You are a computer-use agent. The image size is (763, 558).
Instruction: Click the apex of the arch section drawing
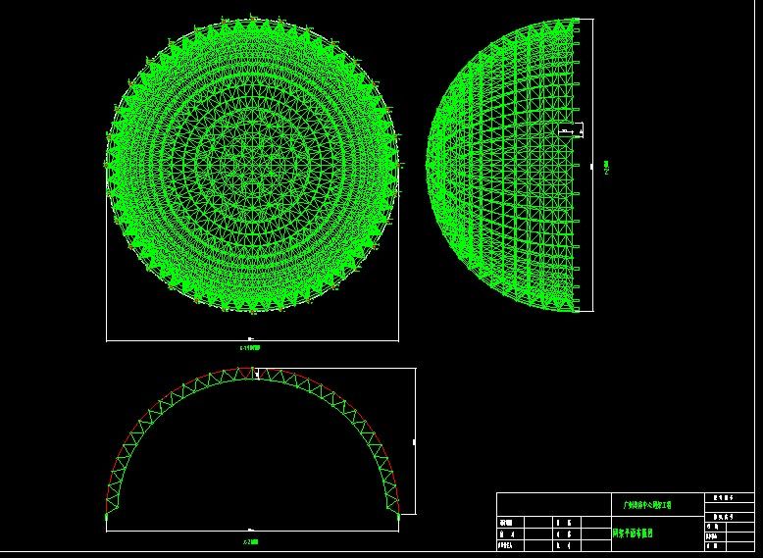point(253,371)
